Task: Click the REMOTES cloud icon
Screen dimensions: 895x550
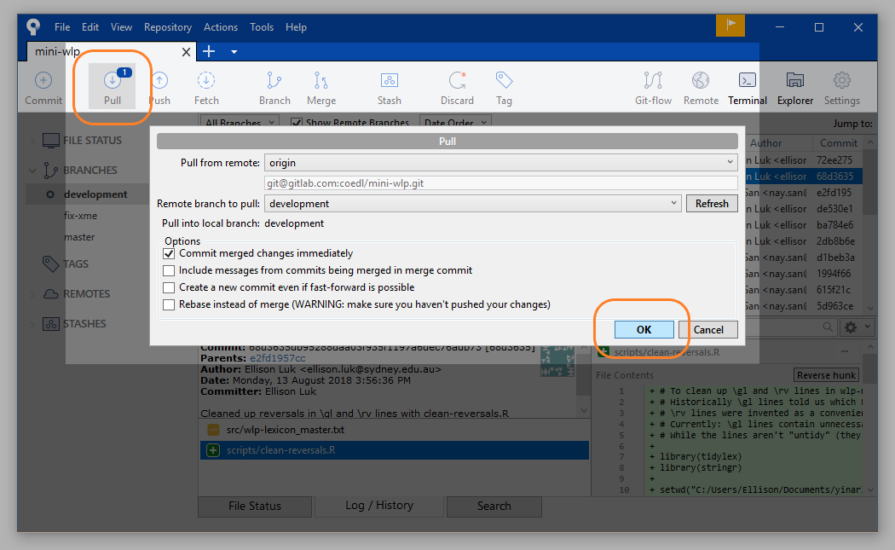Action: 51,294
